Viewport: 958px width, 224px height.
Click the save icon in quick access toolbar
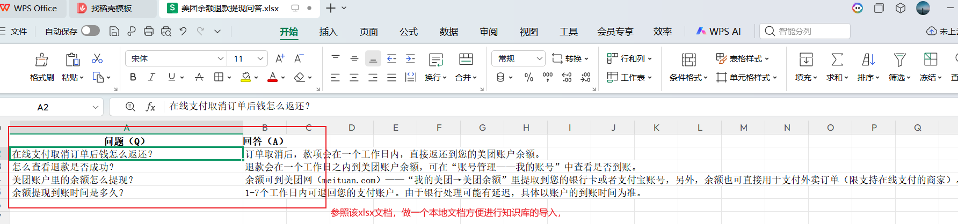[x=114, y=31]
